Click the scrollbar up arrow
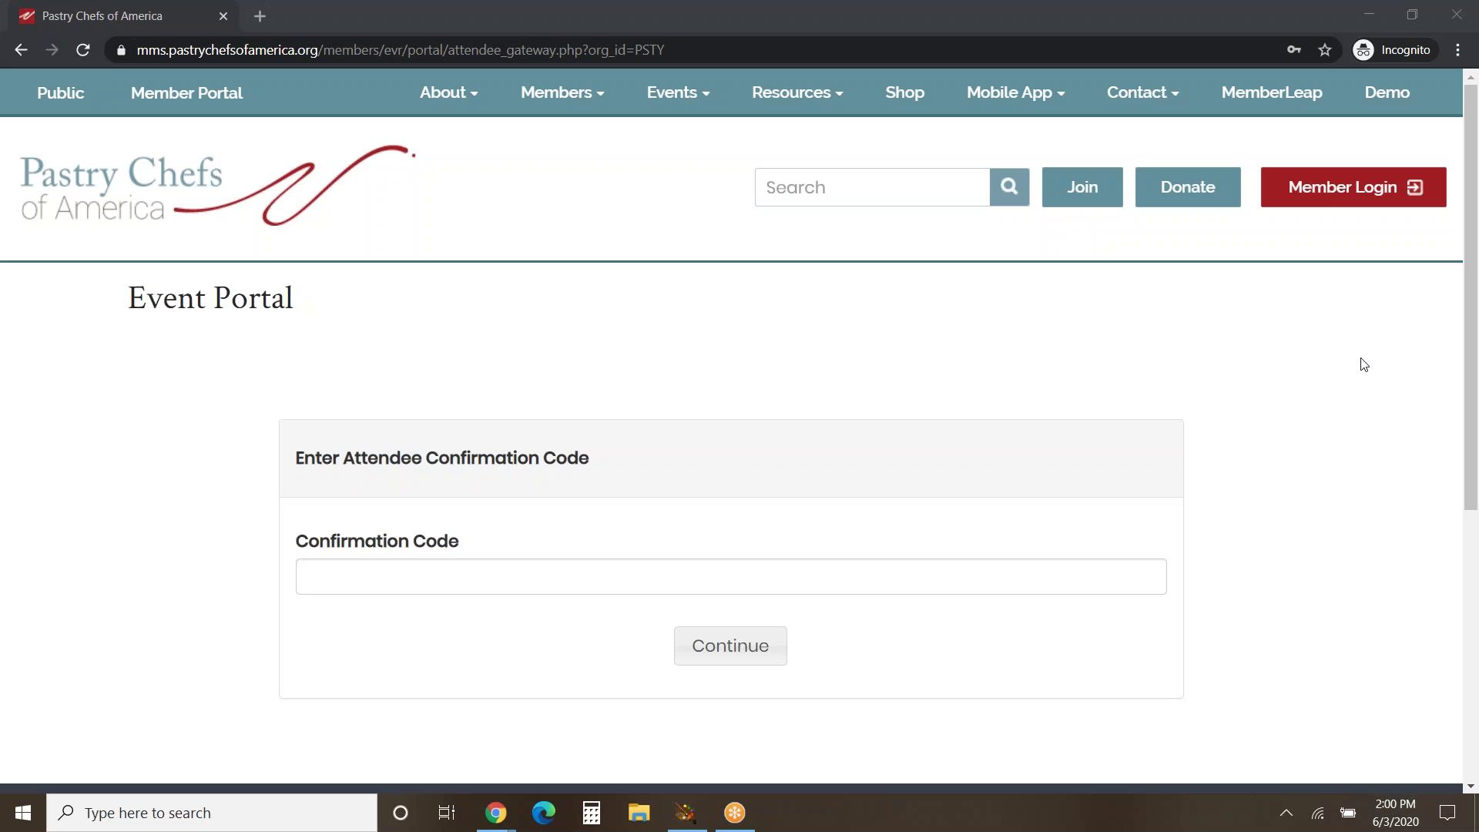Viewport: 1479px width, 832px height. tap(1471, 77)
